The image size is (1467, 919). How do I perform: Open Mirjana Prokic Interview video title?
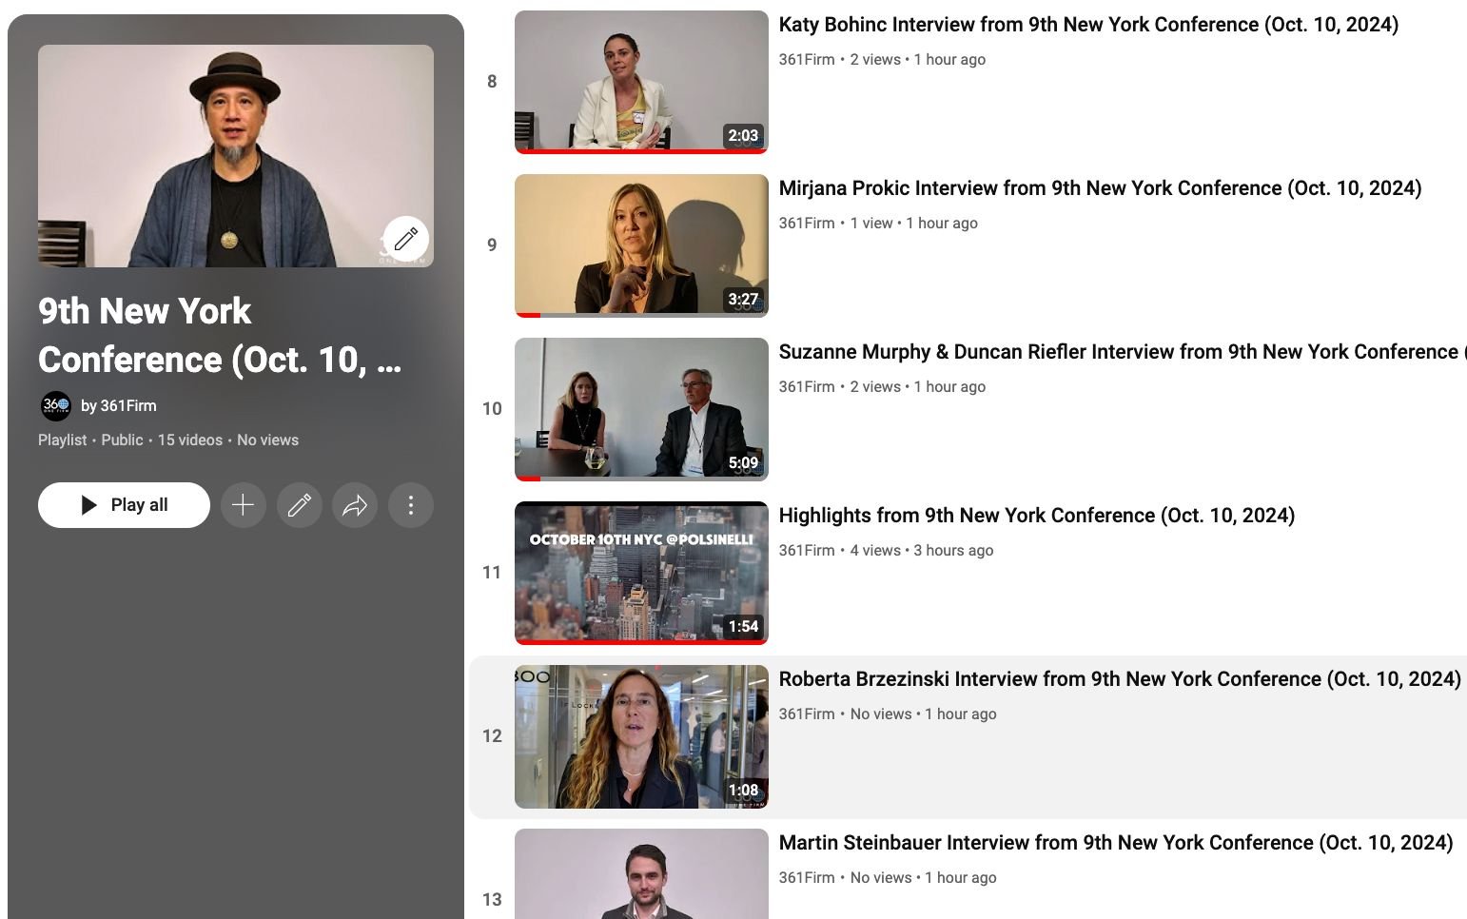1100,188
